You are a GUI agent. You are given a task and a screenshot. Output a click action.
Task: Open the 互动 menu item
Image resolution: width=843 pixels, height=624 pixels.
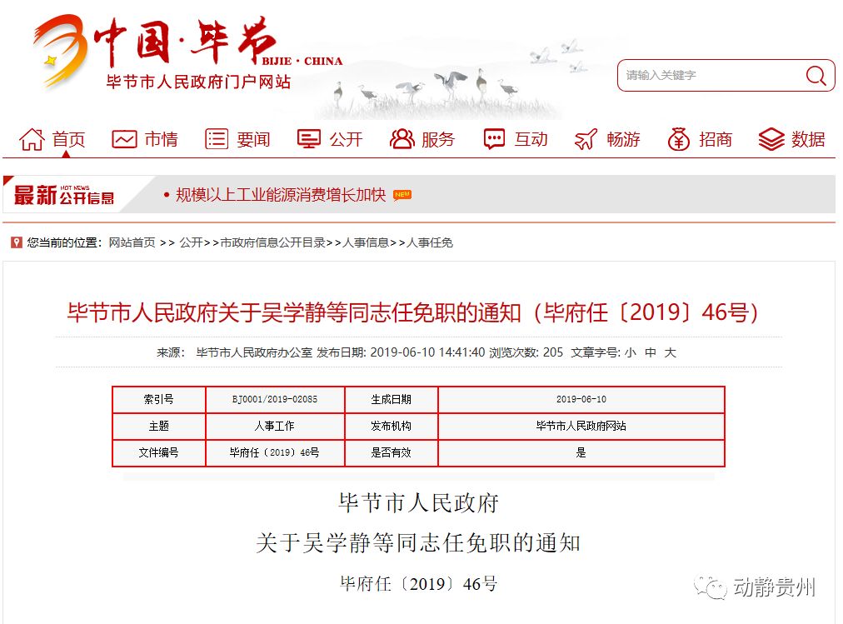coord(531,140)
